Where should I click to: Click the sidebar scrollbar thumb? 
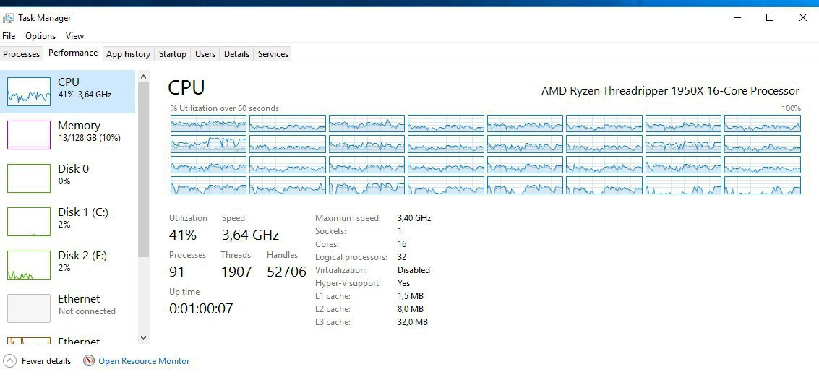tap(144, 170)
